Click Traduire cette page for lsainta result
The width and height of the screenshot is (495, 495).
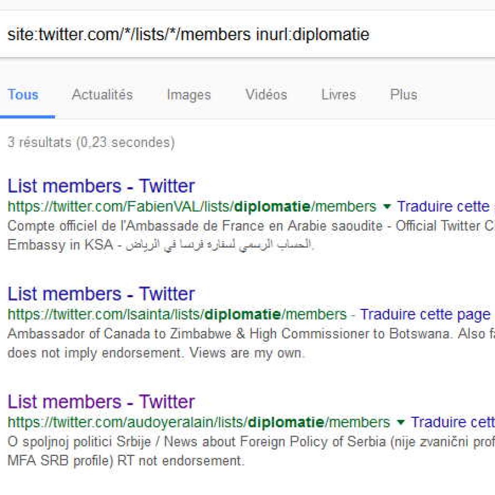coord(425,315)
